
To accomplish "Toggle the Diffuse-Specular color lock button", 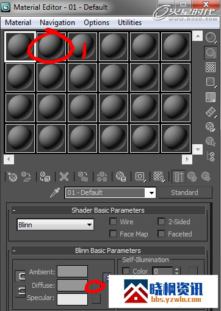I will (21, 291).
